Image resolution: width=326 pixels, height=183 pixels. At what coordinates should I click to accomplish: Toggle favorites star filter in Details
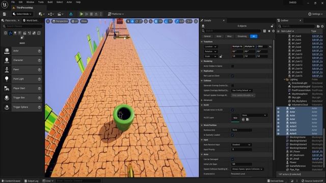(269, 31)
